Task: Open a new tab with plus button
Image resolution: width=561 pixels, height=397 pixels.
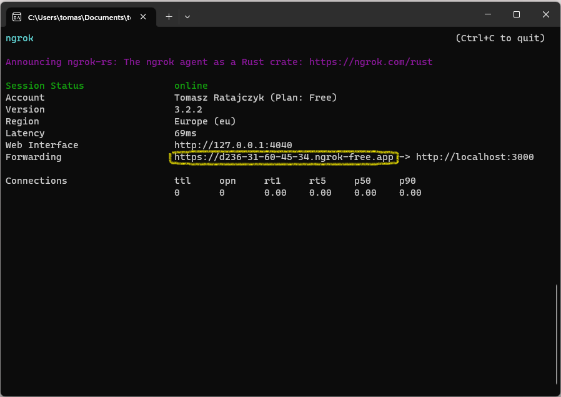Action: pyautogui.click(x=169, y=17)
